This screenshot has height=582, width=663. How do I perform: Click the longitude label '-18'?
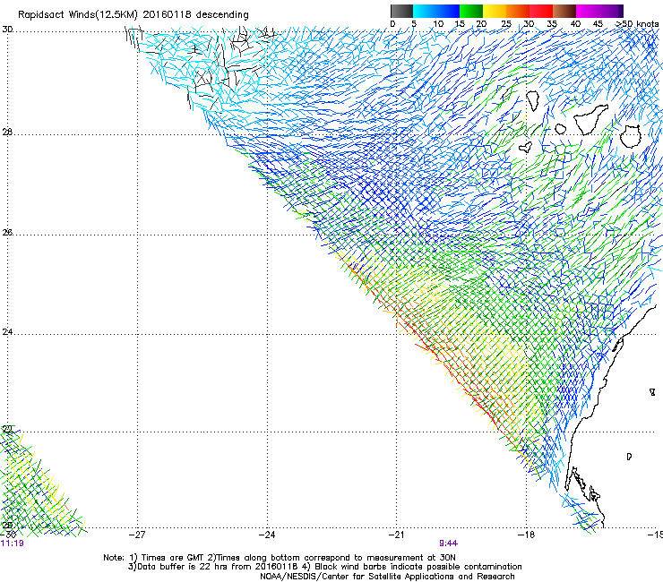526,535
